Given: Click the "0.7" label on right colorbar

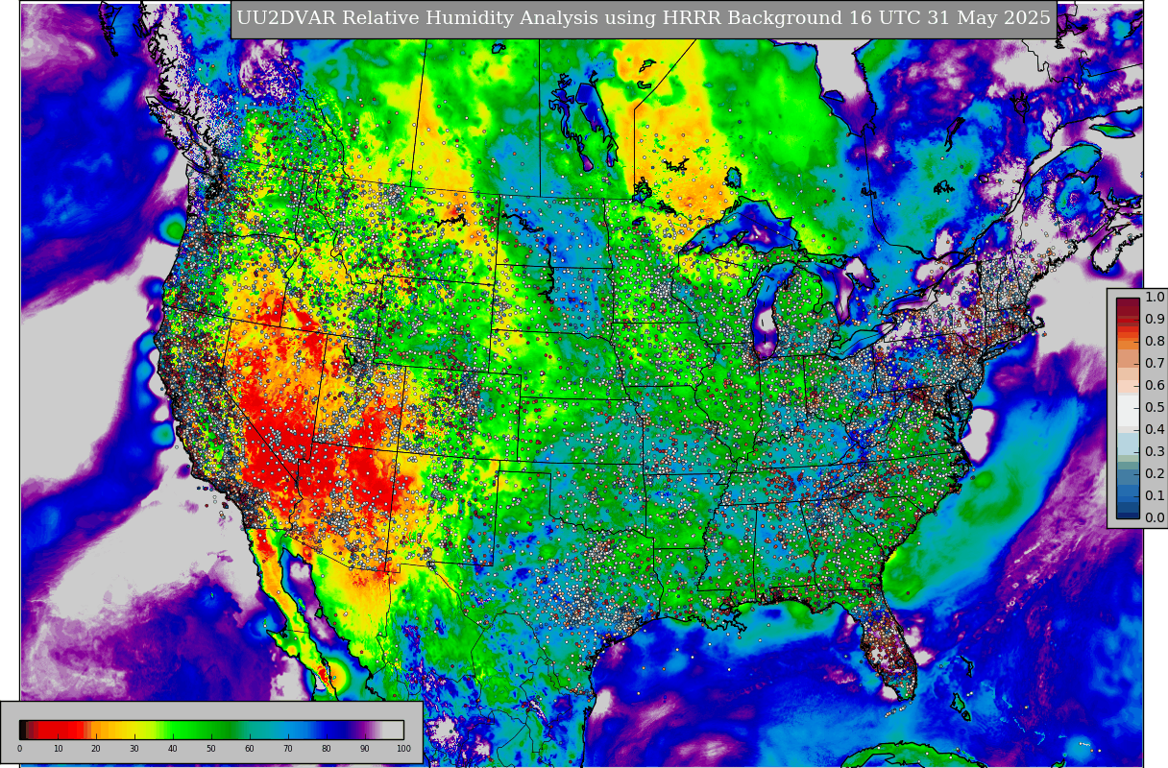Looking at the screenshot, I should pos(1155,364).
